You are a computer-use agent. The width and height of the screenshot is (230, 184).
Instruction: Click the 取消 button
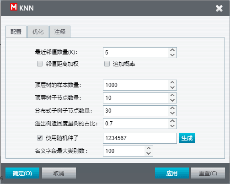[x=59, y=173]
